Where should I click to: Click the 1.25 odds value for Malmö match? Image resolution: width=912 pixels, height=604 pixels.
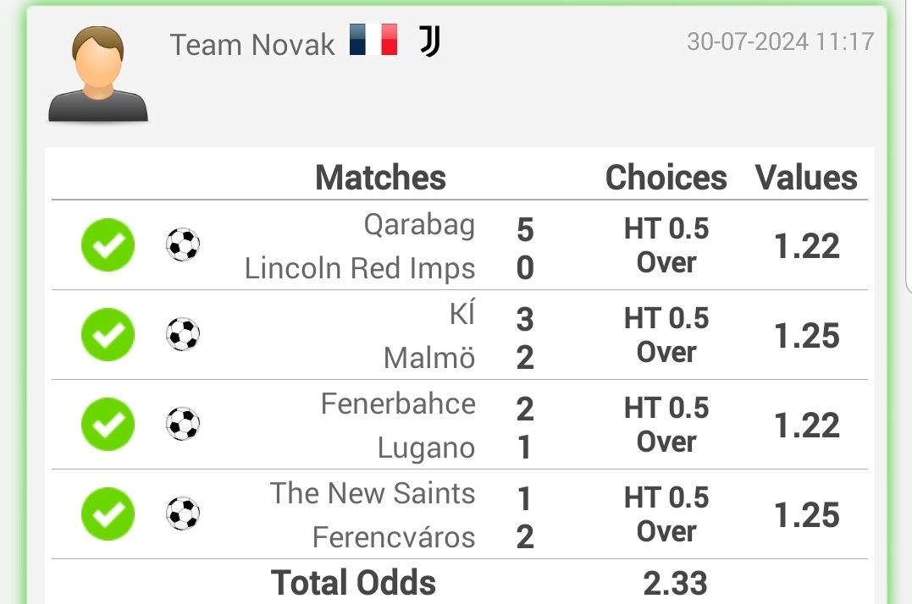coord(807,336)
